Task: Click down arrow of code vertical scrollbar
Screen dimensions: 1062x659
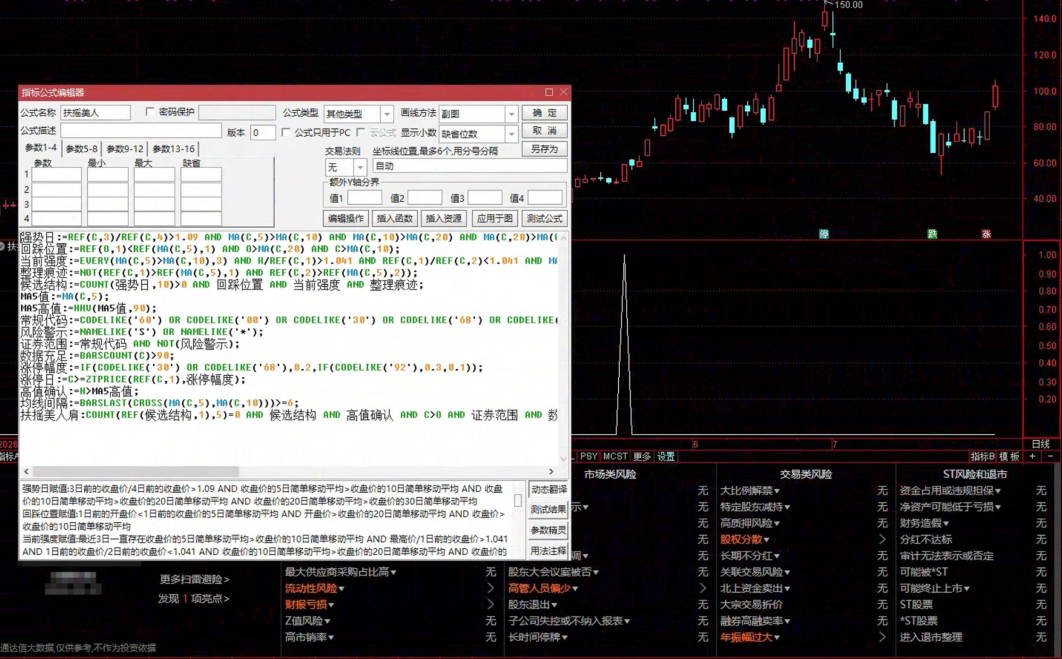Action: pos(563,459)
